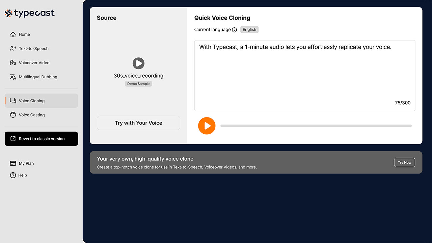Go to Voiceover Video label
The image size is (432, 243).
point(34,63)
